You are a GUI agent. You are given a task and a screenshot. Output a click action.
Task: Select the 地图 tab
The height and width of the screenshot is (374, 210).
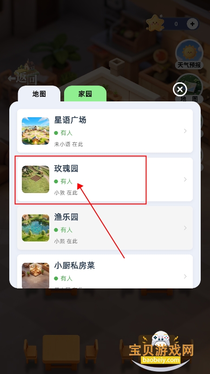pyautogui.click(x=39, y=94)
